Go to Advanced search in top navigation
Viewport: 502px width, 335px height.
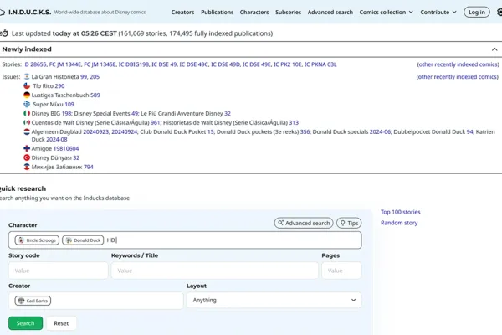tap(330, 13)
